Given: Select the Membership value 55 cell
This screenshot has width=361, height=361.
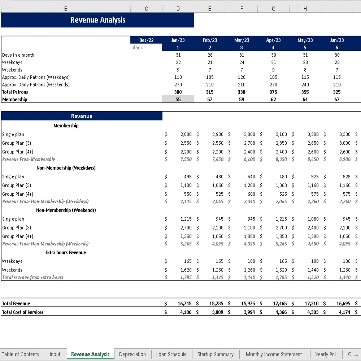Looking at the screenshot, I should click(x=178, y=99).
